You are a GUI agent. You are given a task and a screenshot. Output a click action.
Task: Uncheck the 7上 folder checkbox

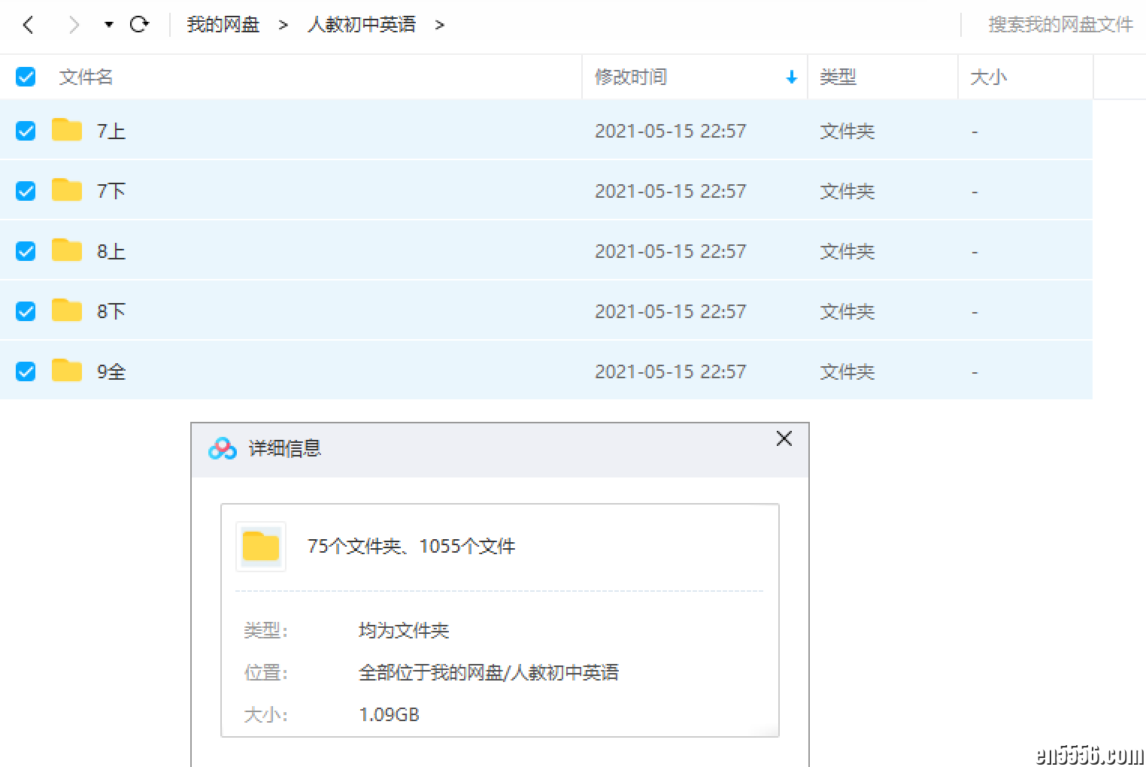point(26,131)
